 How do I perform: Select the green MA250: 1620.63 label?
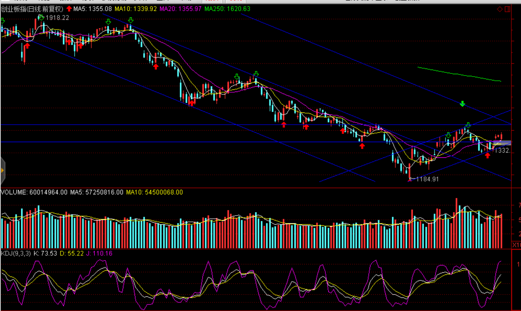(227, 9)
